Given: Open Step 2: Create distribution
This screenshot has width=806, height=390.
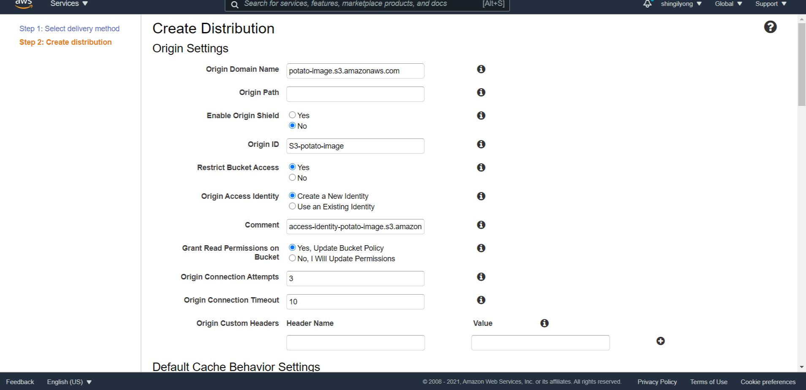Looking at the screenshot, I should tap(65, 42).
